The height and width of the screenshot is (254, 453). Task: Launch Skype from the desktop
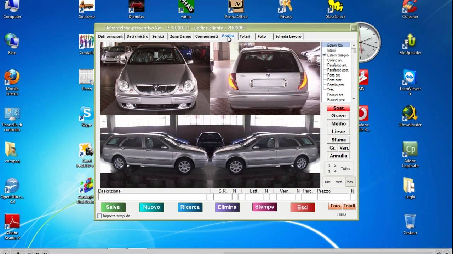87,116
